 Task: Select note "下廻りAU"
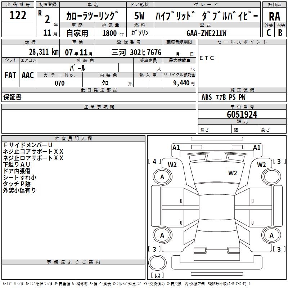(x=17, y=165)
